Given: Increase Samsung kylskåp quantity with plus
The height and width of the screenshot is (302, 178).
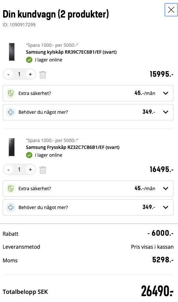Looking at the screenshot, I should click(x=30, y=74).
